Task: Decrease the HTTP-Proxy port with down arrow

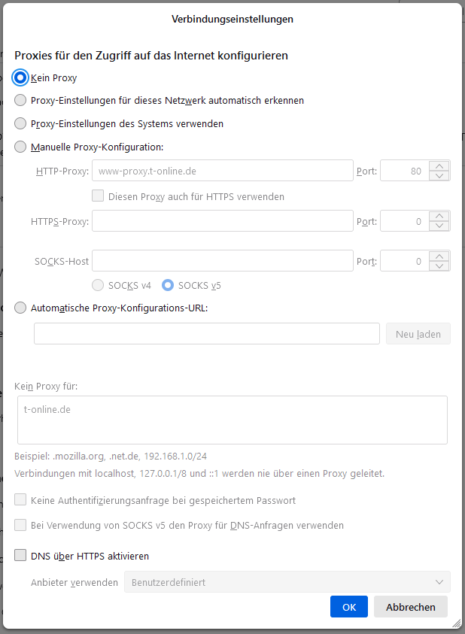Action: pos(439,176)
